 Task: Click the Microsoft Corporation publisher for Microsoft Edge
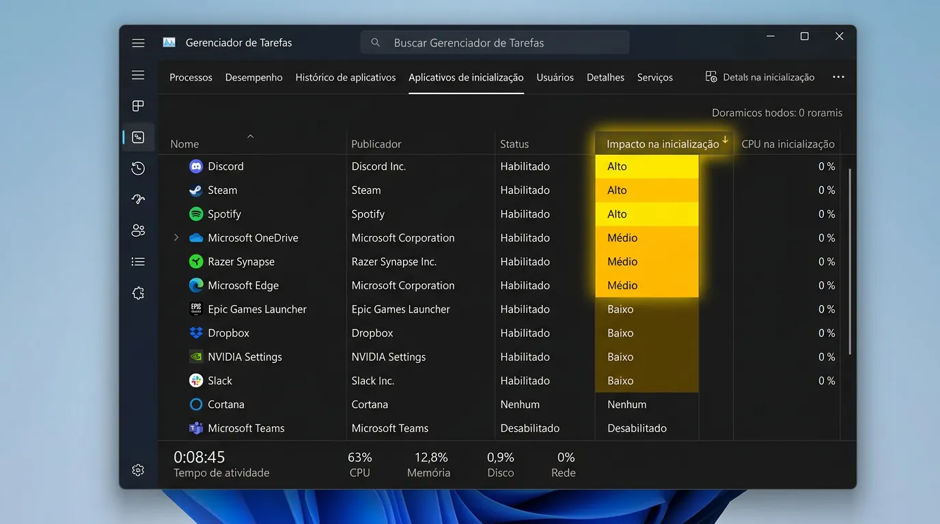403,286
